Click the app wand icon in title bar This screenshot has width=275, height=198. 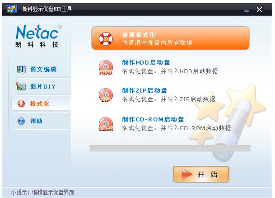pos(12,9)
